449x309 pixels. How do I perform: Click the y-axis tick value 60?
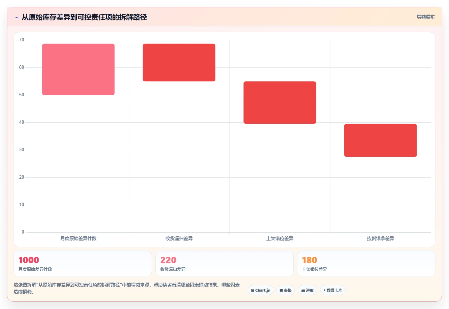pos(22,67)
